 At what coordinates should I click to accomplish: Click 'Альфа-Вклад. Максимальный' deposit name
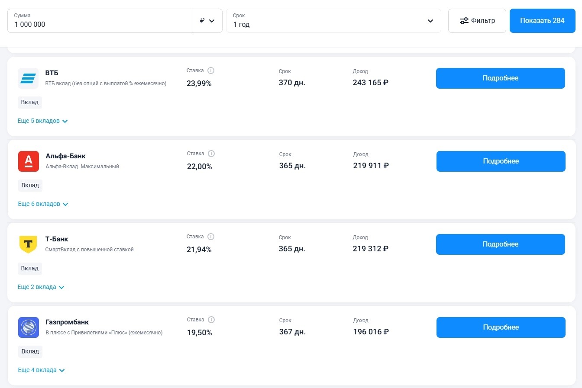coord(82,167)
